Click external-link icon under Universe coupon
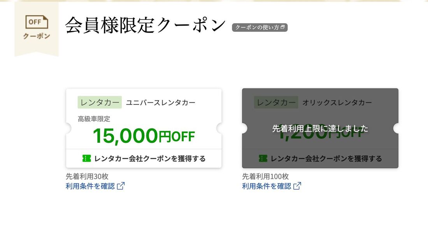 121,186
